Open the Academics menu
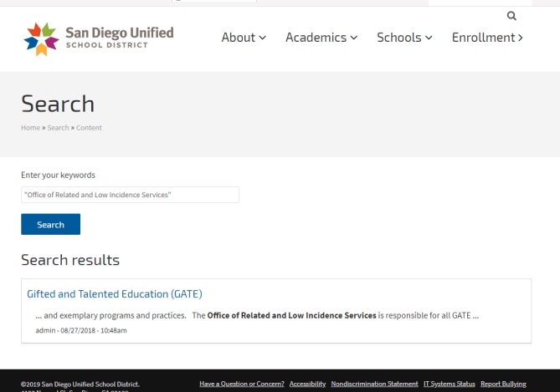 [321, 38]
